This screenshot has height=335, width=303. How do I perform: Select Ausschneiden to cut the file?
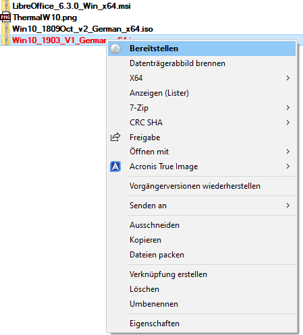coord(202,225)
